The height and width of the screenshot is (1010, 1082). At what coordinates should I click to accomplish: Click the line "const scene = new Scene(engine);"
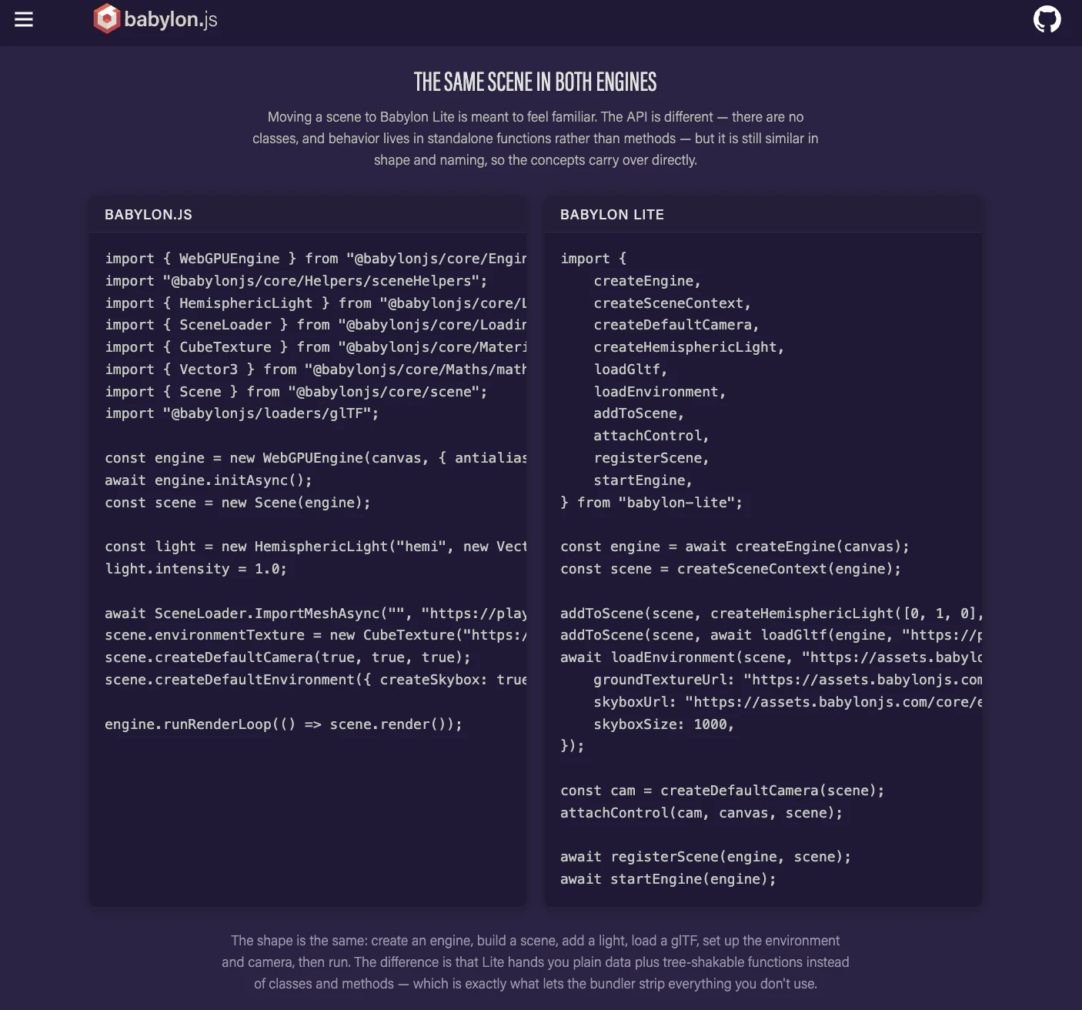click(238, 503)
